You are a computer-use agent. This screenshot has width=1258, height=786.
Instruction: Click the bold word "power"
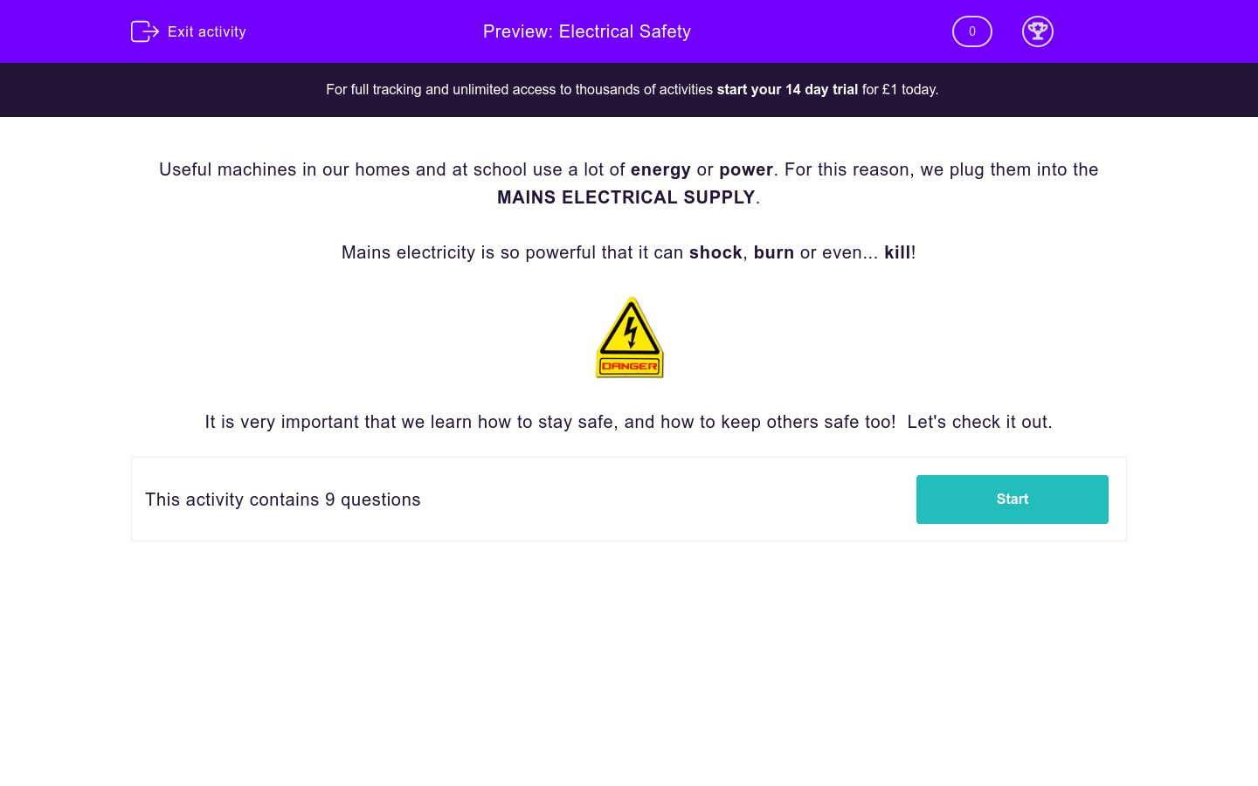point(746,169)
